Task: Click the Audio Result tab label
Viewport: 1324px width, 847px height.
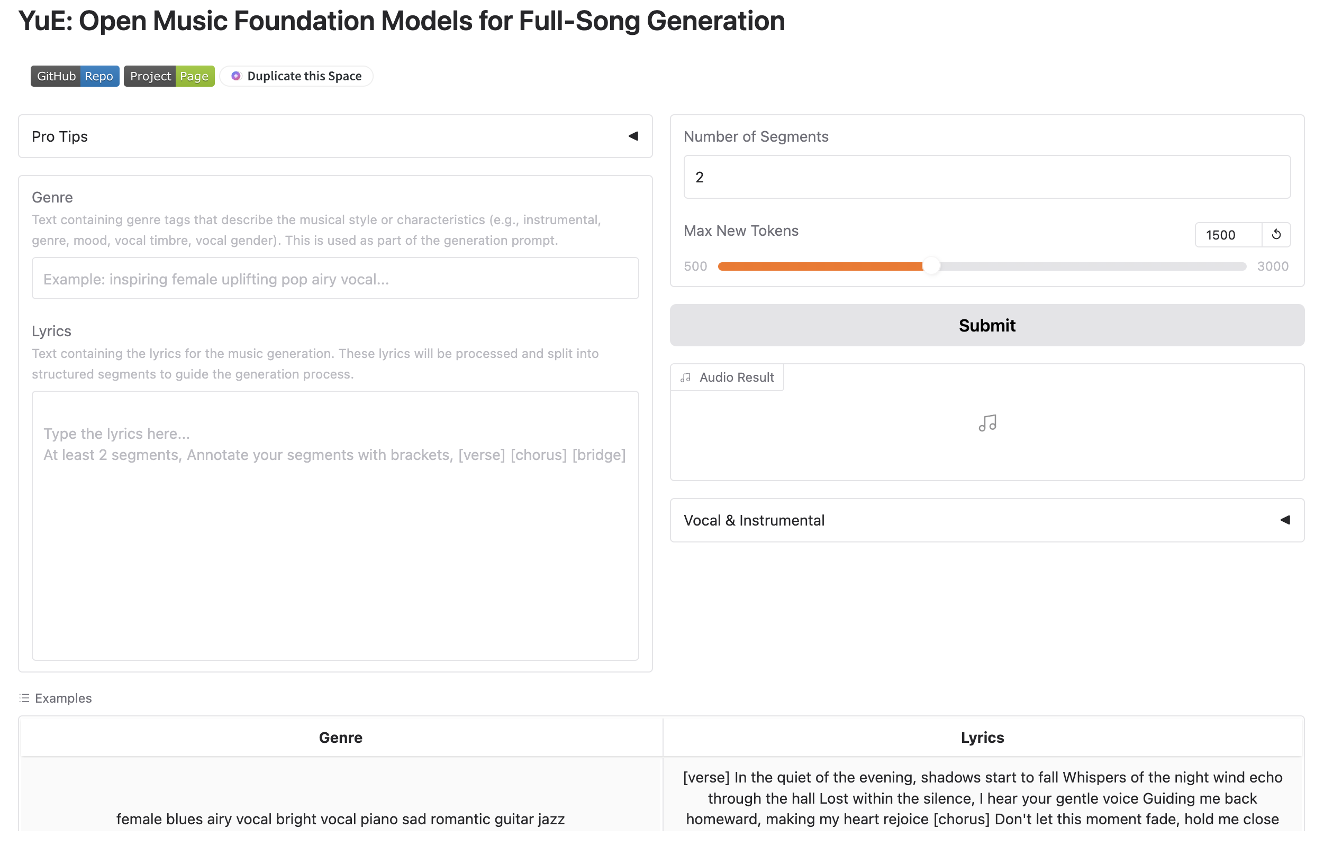Action: (x=736, y=378)
